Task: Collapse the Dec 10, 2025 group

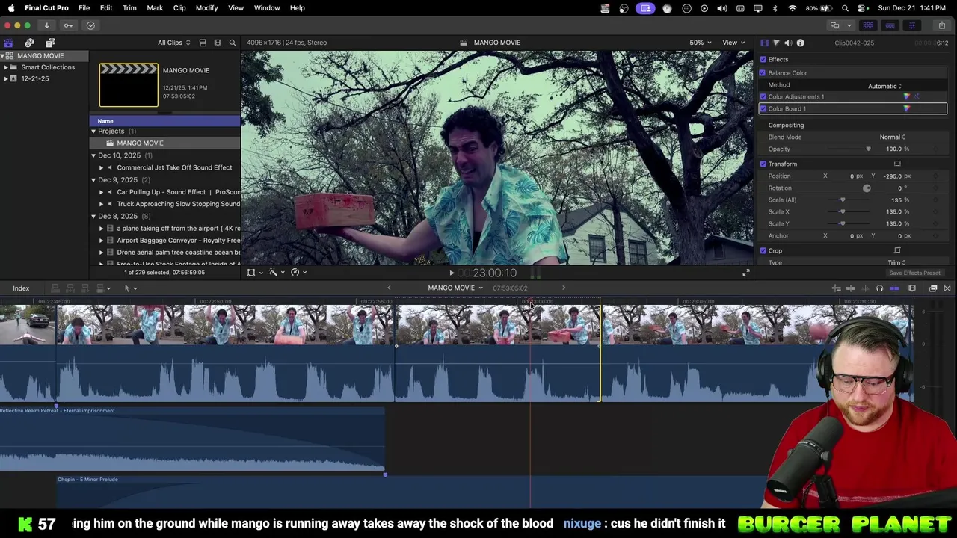Action: point(93,155)
